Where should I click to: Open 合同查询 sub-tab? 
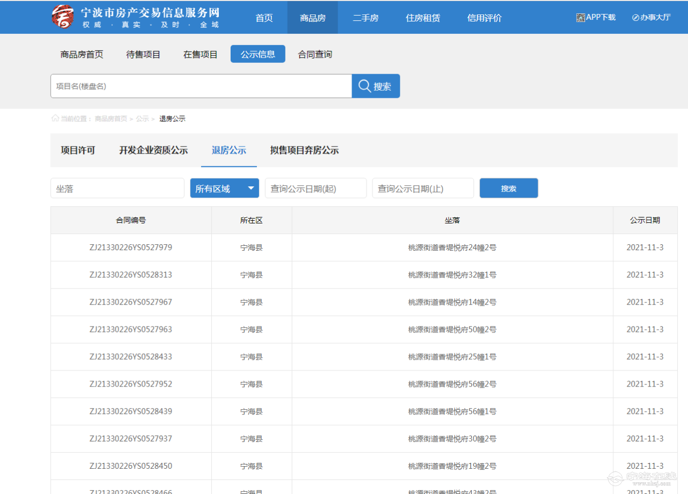click(x=315, y=54)
